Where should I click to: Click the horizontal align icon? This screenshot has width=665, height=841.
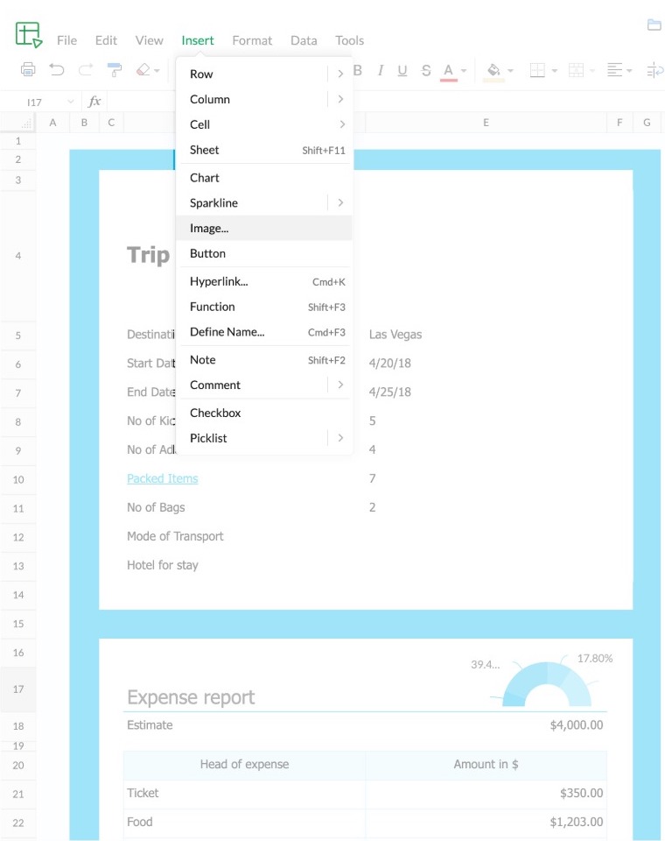pyautogui.click(x=614, y=70)
